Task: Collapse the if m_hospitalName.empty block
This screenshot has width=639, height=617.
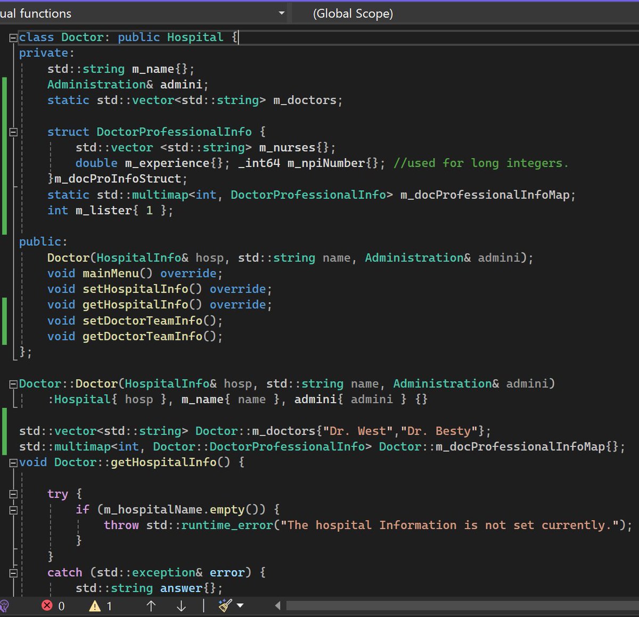Action: [13, 510]
